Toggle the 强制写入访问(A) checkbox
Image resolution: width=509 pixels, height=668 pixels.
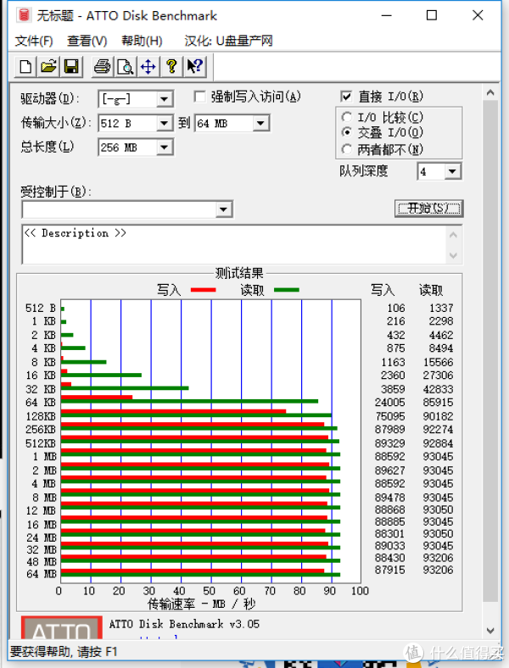199,97
